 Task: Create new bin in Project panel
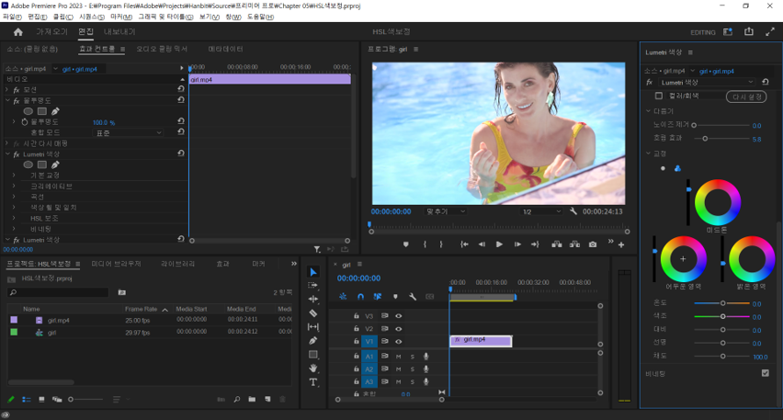(x=252, y=399)
